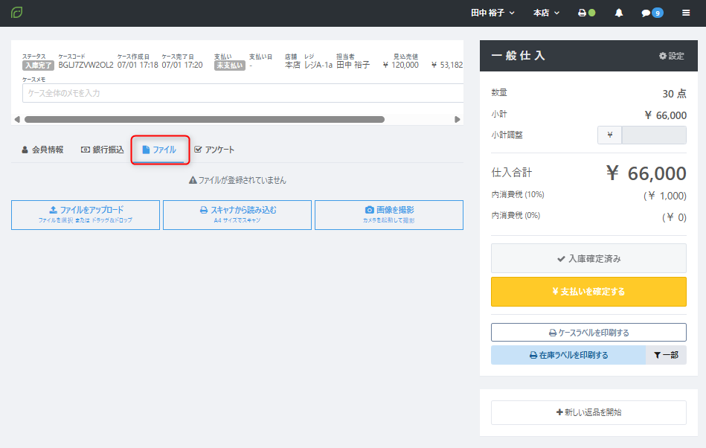Click the 30 点 quantity value
Image resolution: width=706 pixels, height=448 pixels.
coord(674,94)
